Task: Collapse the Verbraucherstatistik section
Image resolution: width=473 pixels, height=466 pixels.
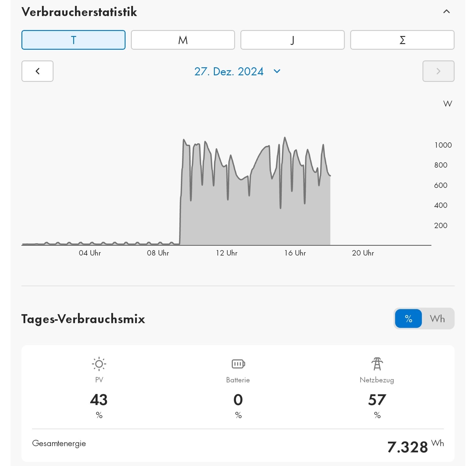Action: click(446, 12)
